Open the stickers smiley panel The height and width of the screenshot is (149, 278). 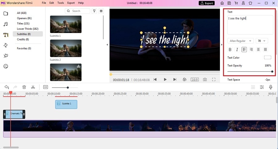[x=6, y=66]
